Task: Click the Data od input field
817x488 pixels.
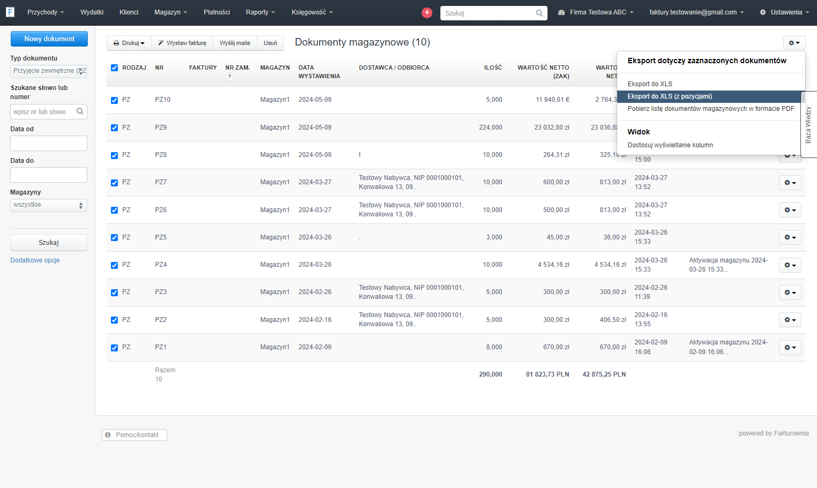Action: click(x=49, y=144)
